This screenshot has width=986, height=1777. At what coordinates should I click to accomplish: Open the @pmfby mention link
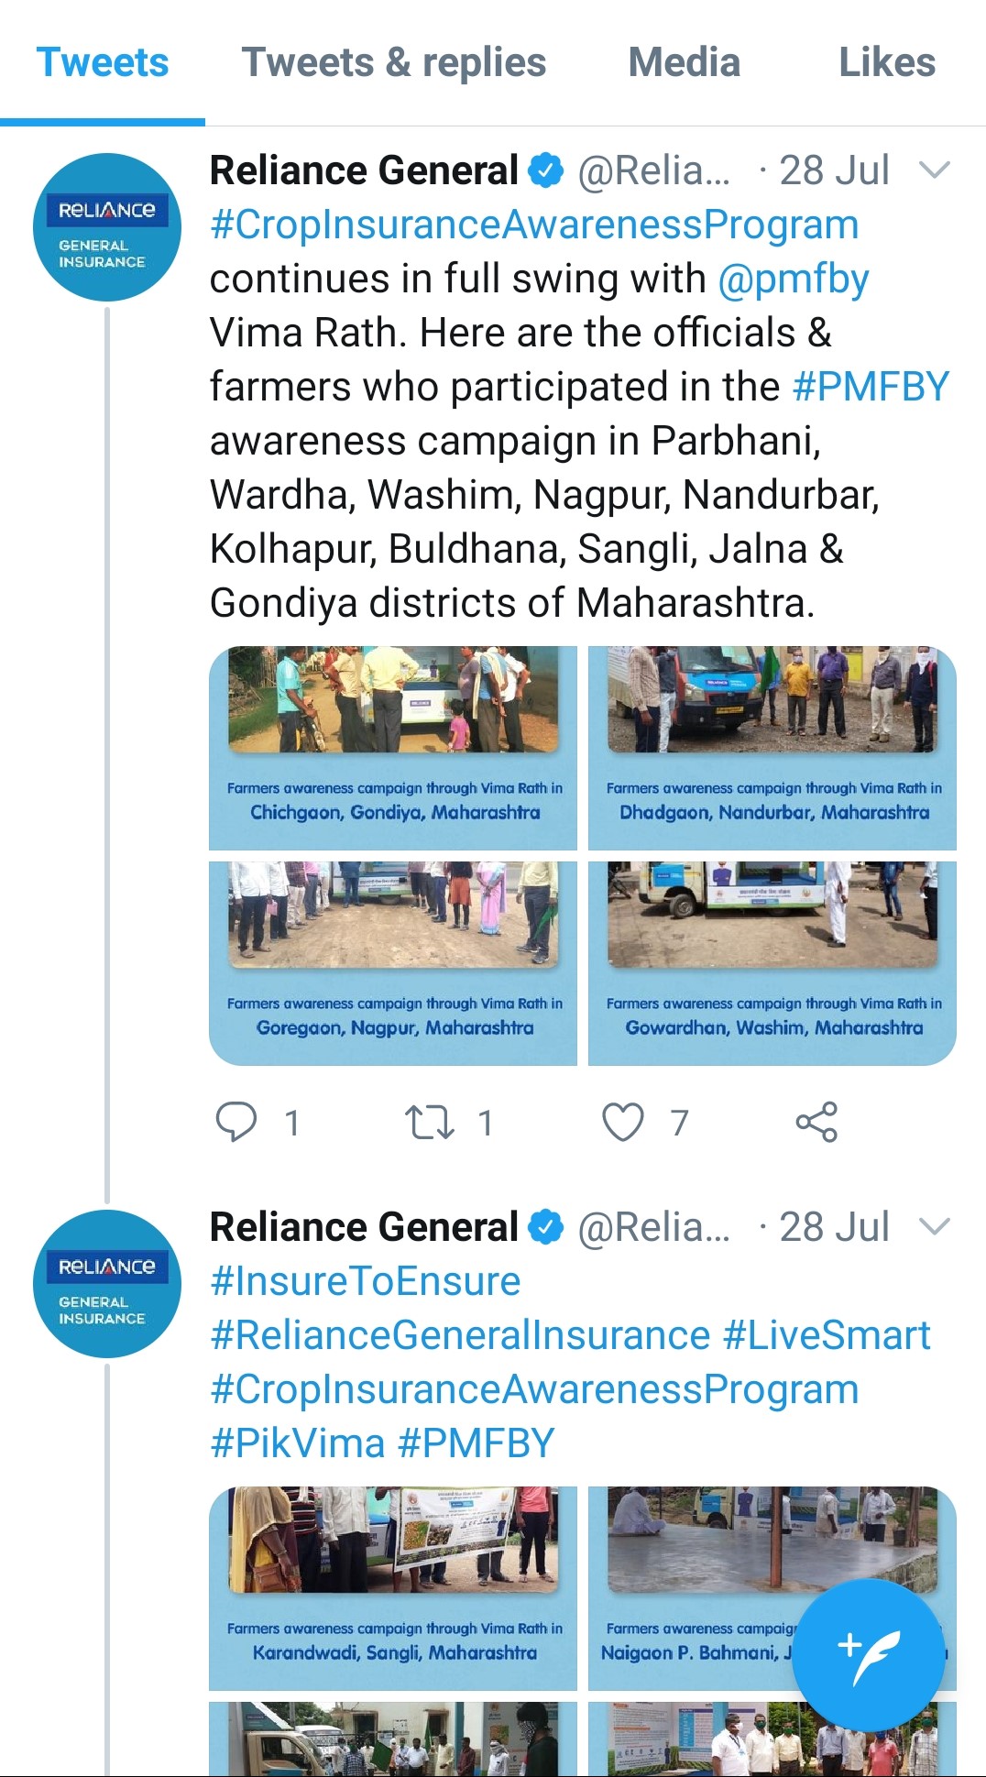pos(793,280)
